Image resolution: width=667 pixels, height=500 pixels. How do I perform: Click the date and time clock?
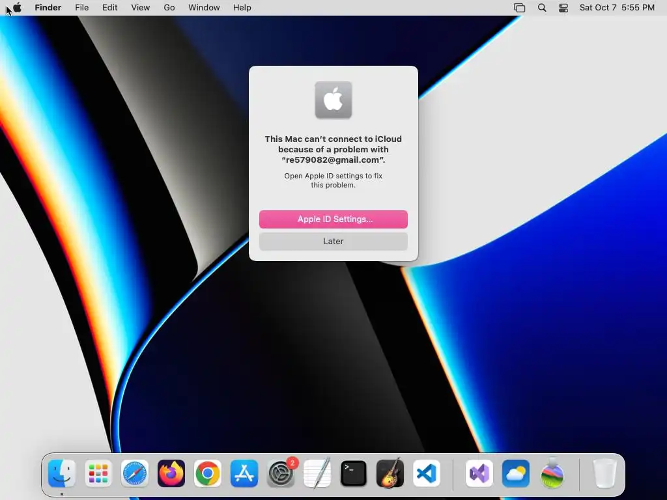[617, 8]
